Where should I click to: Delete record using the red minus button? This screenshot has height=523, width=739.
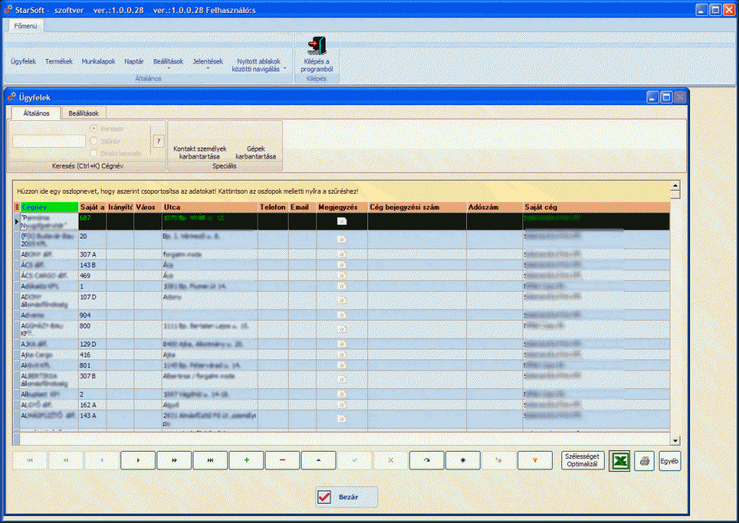[x=283, y=460]
